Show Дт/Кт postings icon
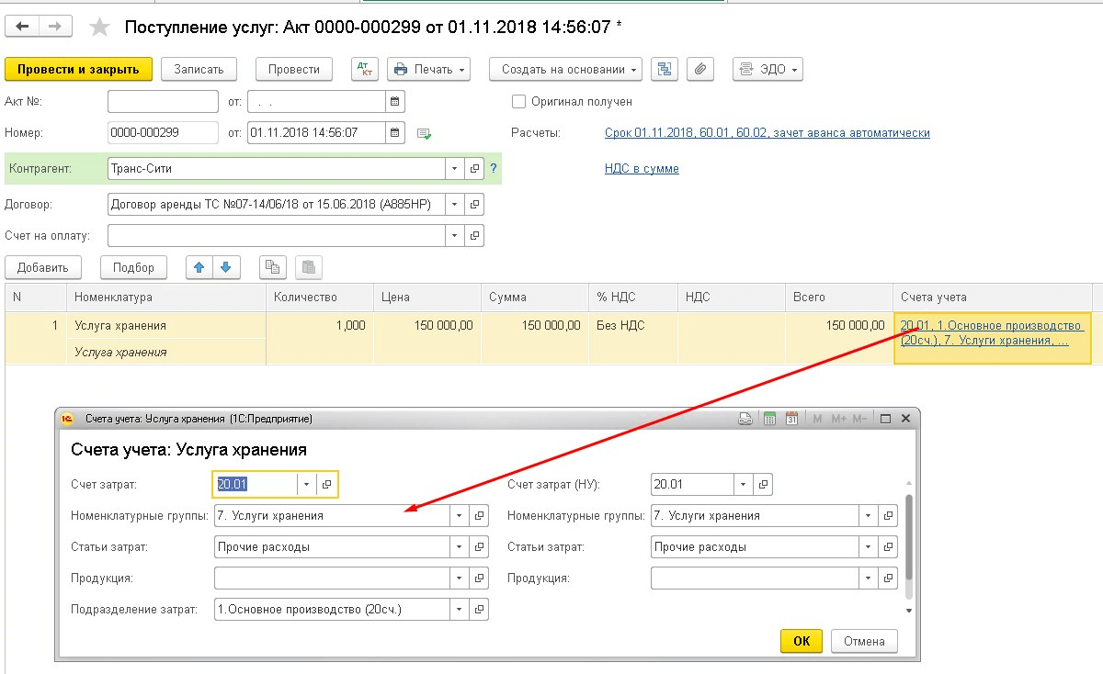Viewport: 1103px width, 674px height. [365, 69]
